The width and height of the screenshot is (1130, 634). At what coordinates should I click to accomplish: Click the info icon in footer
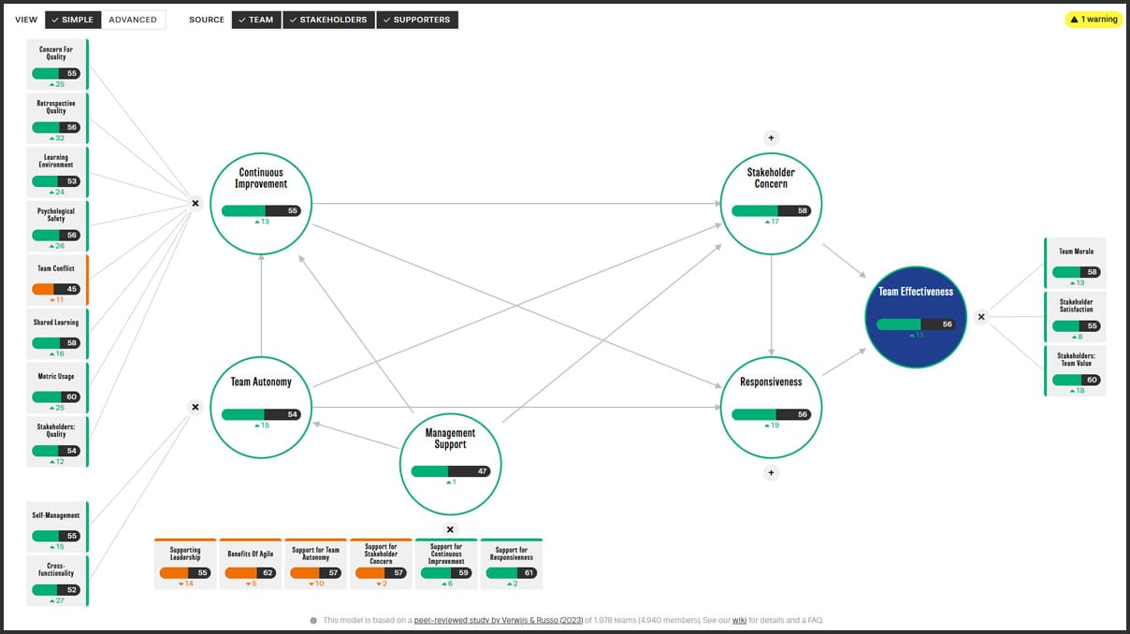click(x=314, y=620)
